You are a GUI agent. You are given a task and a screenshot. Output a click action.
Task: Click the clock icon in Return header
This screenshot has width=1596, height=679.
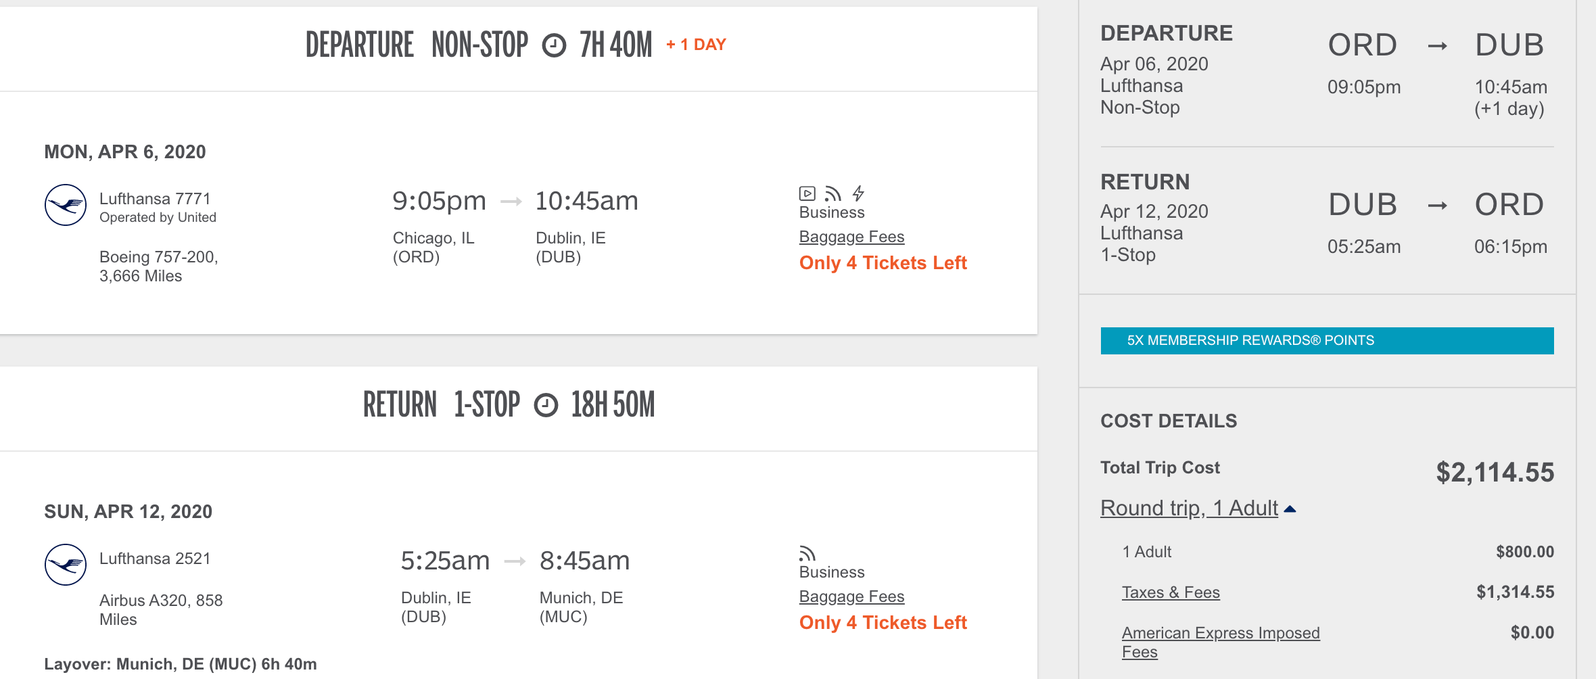(x=546, y=406)
